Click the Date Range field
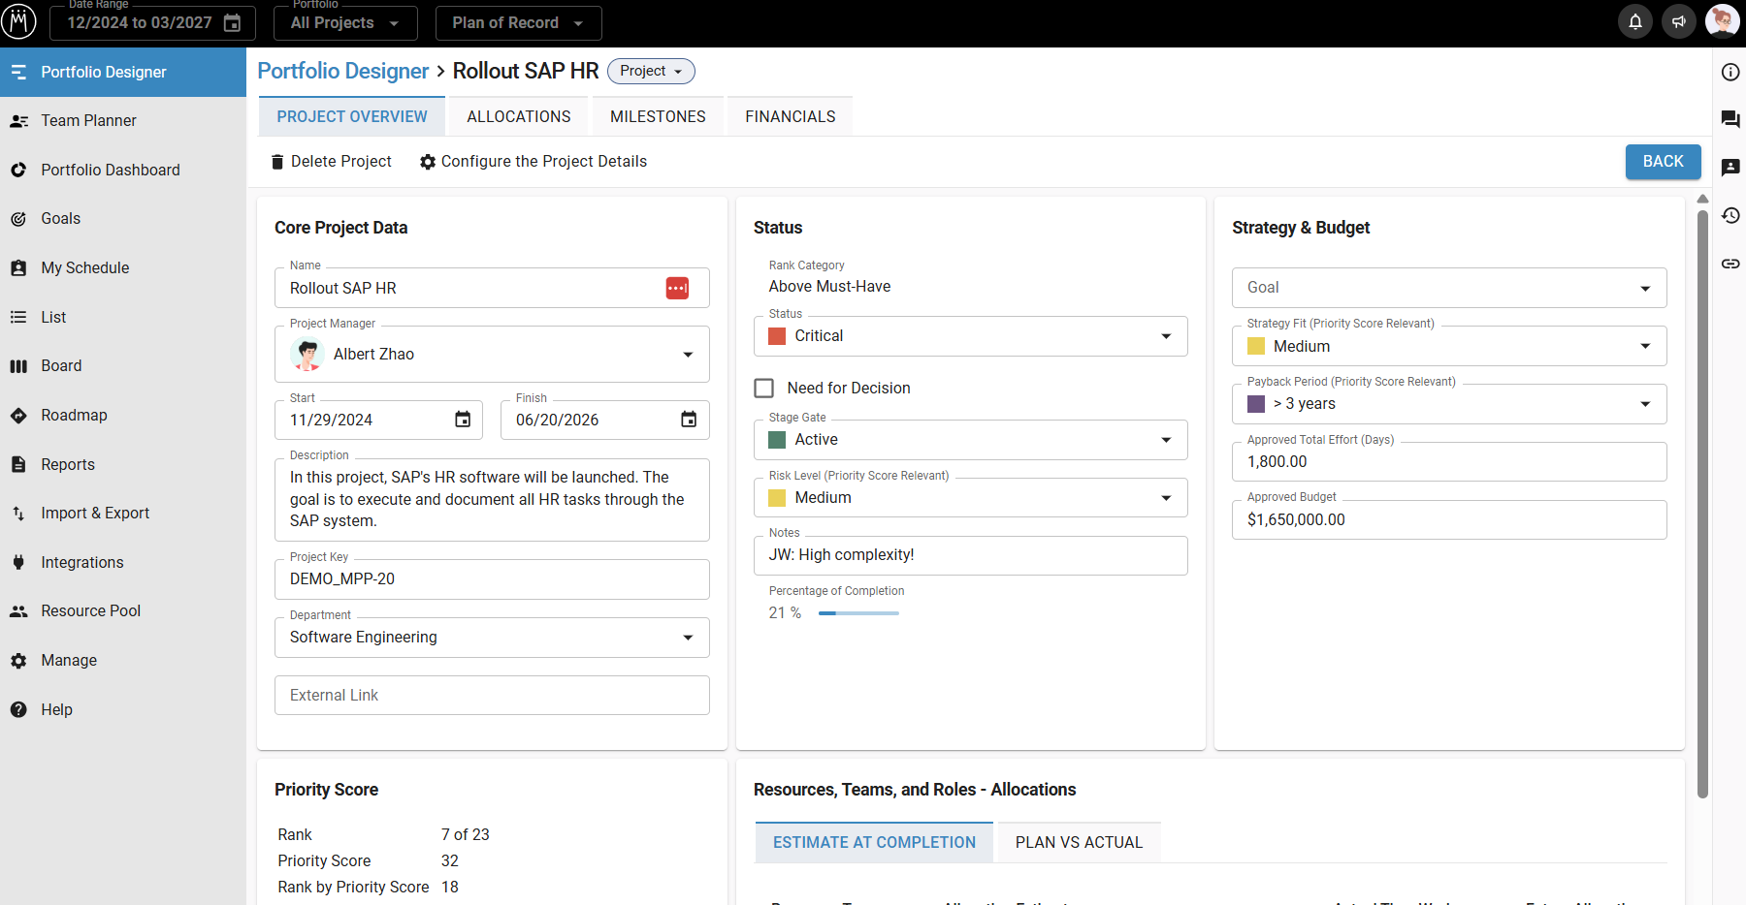This screenshot has width=1746, height=905. 152,23
